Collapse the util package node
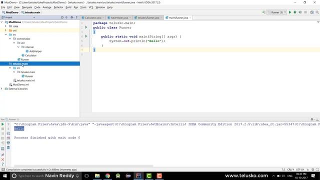Image resolution: width=320 pixels, height=180 pixels. pos(14,43)
